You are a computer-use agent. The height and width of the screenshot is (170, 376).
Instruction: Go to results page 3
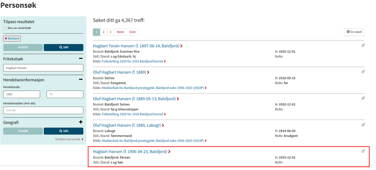coord(110,32)
